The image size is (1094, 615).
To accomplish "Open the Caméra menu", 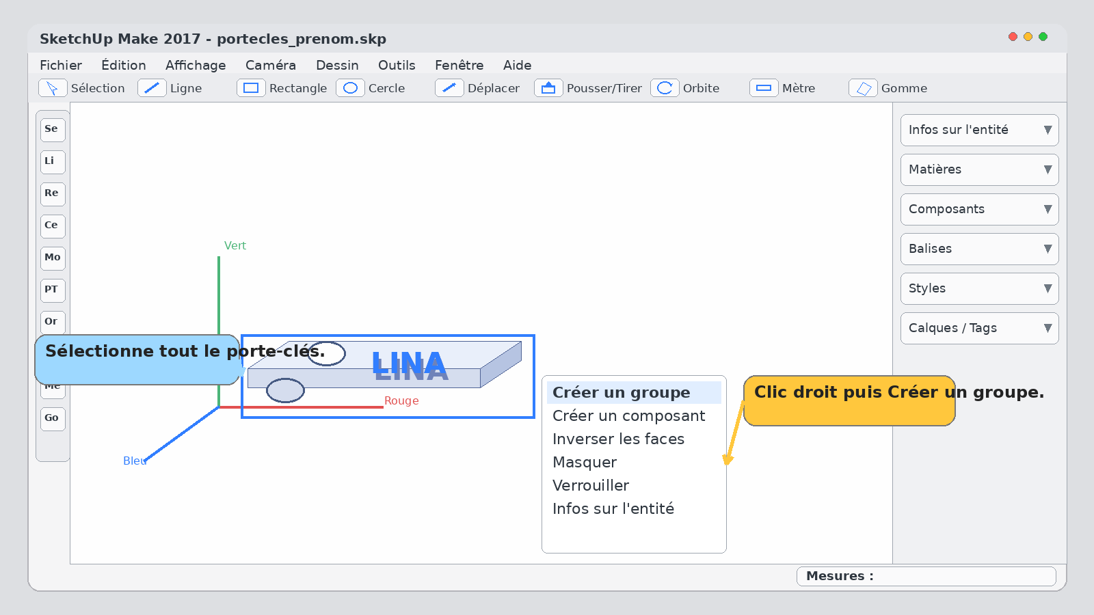I will tap(271, 65).
